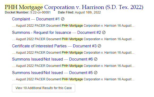Click highlighted PHH Mortgage in case title
This screenshot has width=154, height=97.
click(24, 7)
